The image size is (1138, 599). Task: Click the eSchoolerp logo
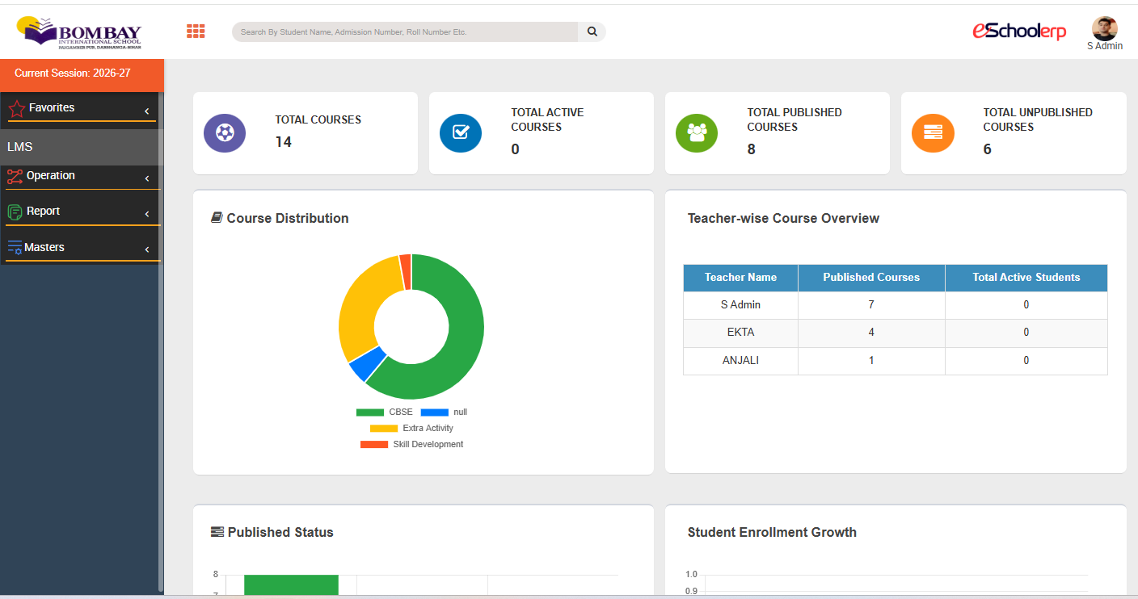pos(1019,31)
